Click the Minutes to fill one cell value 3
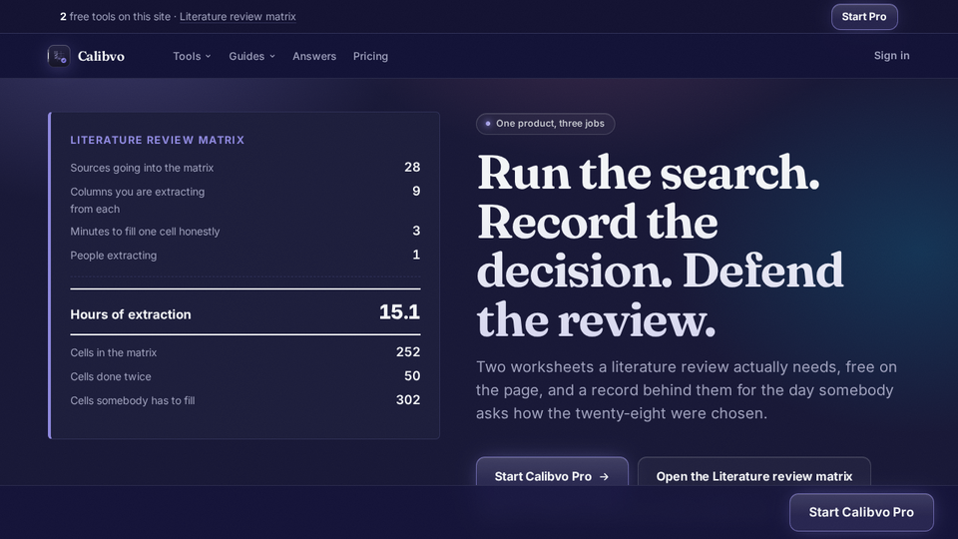958x539 pixels. tap(416, 231)
